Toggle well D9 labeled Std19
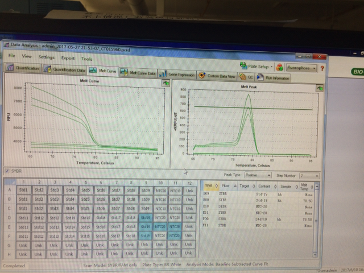Viewport: 364px width, 273px height. [146, 218]
